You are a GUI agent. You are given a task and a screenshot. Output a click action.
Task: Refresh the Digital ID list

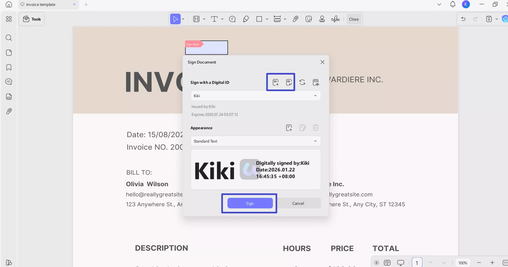click(302, 82)
